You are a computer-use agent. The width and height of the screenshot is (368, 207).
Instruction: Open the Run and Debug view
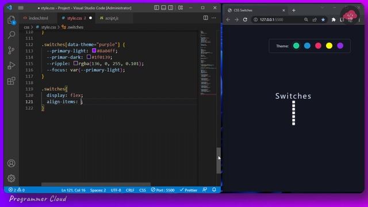pyautogui.click(x=11, y=66)
